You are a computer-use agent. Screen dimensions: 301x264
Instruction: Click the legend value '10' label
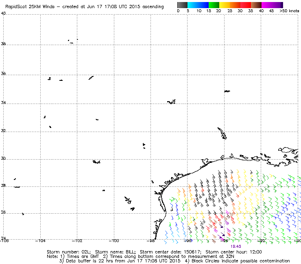pos(199,11)
